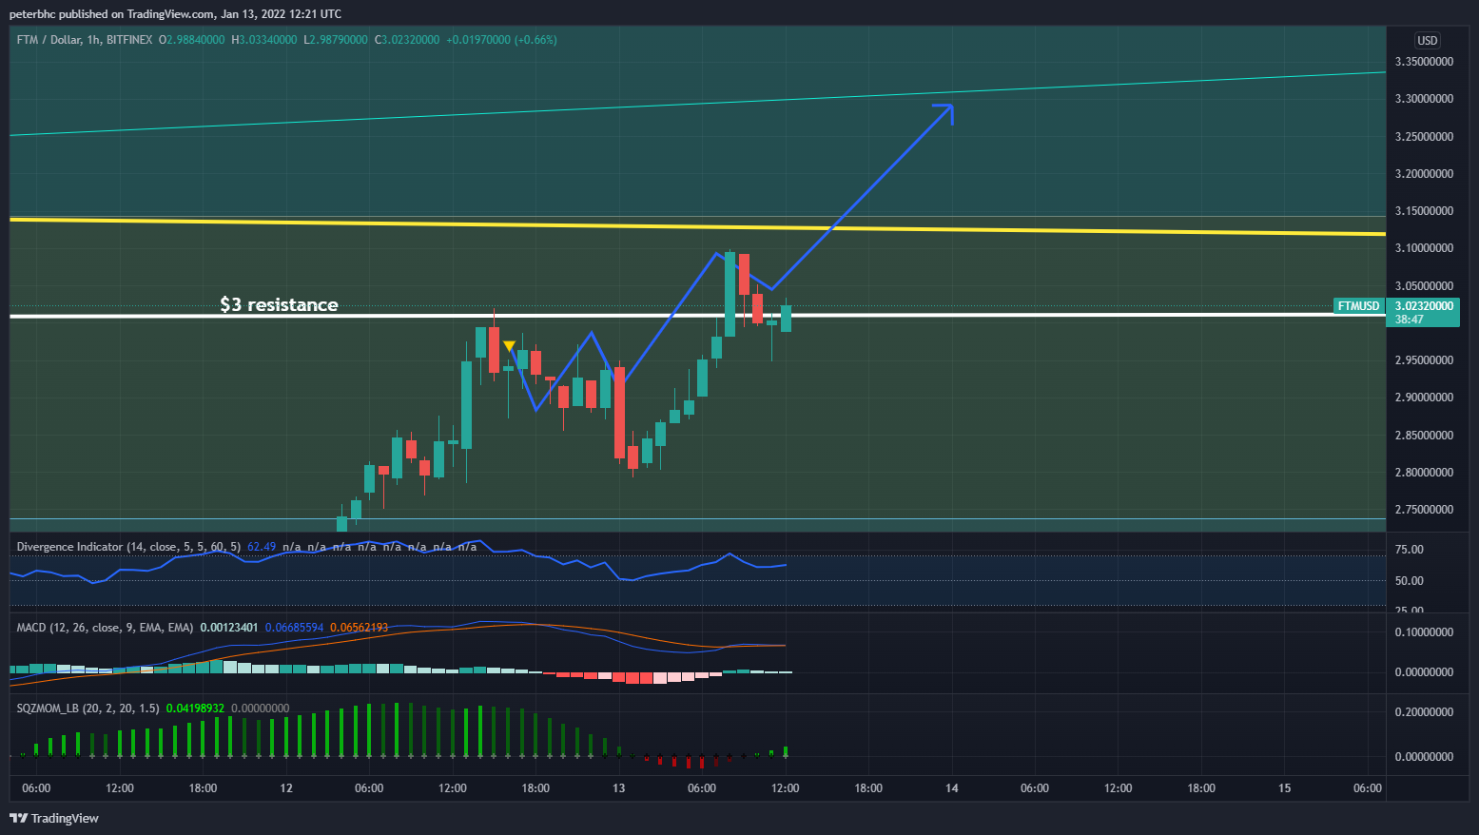The image size is (1479, 835).
Task: Click the date 13 on time axis
Action: 619,788
